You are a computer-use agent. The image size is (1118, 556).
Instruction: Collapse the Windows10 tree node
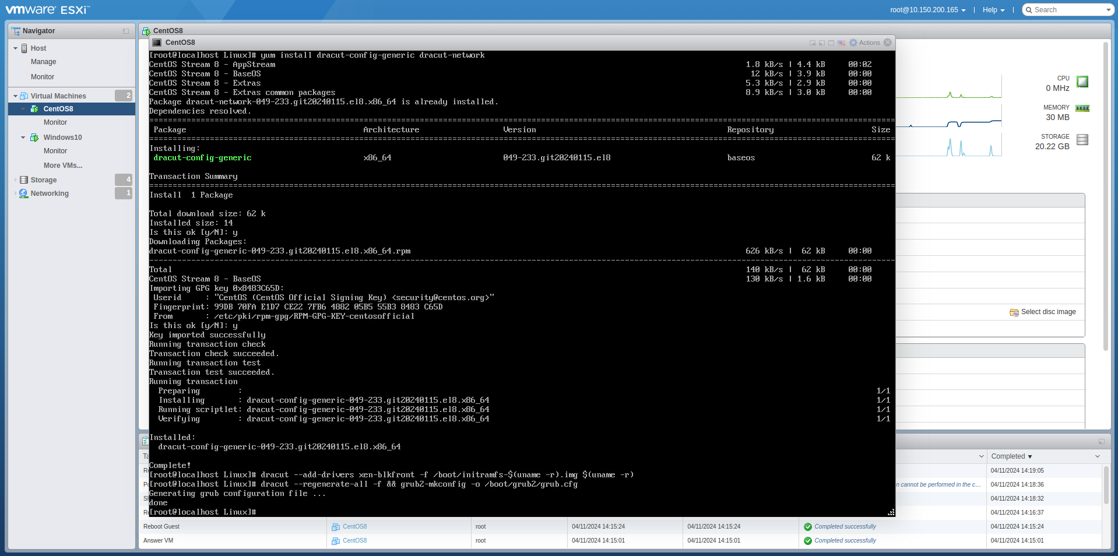pyautogui.click(x=23, y=138)
